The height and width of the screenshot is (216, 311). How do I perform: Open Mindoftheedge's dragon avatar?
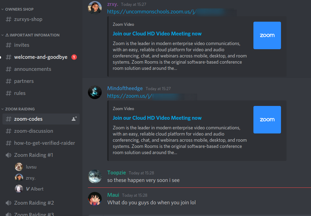[95, 92]
